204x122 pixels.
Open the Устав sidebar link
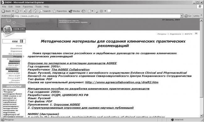(19, 46)
